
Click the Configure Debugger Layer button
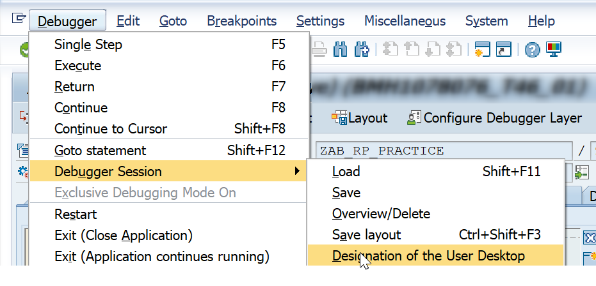tap(494, 118)
